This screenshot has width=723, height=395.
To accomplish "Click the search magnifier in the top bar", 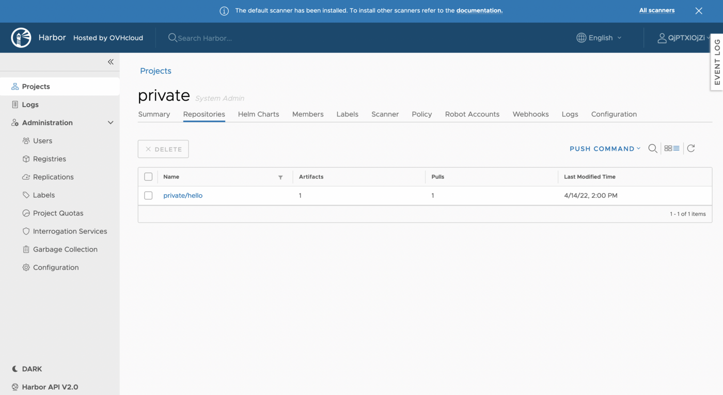I will [x=172, y=38].
